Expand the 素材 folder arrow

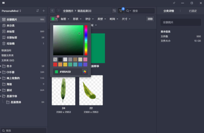(x=1, y=90)
